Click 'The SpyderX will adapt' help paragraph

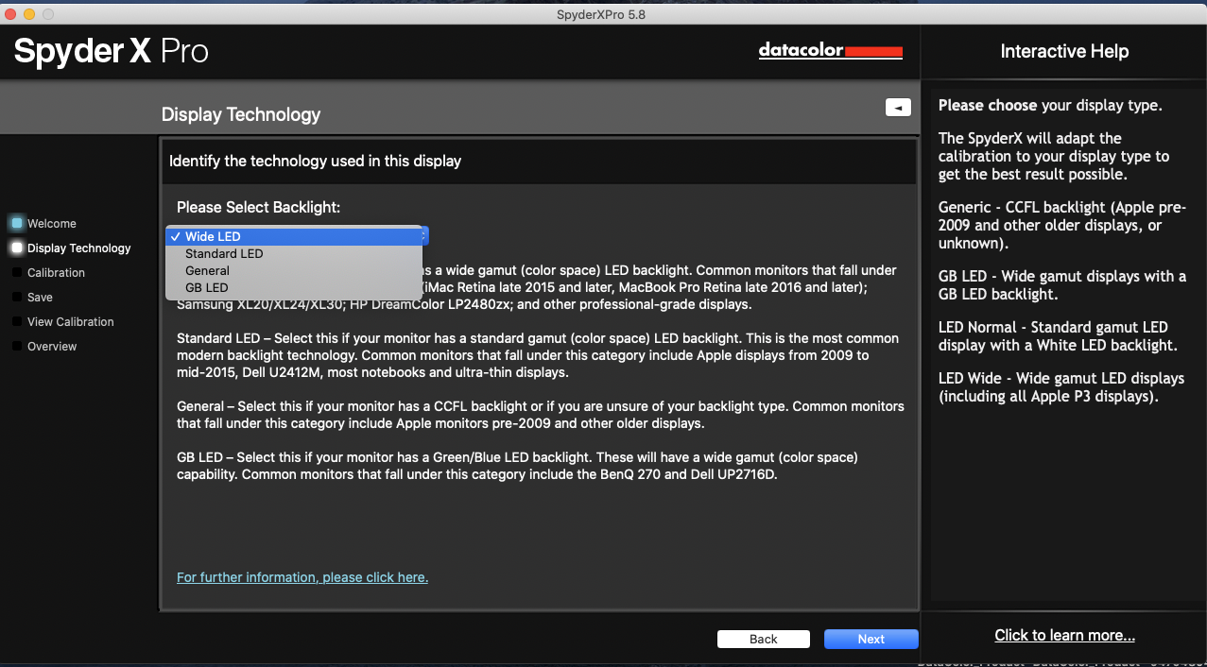(x=1054, y=157)
